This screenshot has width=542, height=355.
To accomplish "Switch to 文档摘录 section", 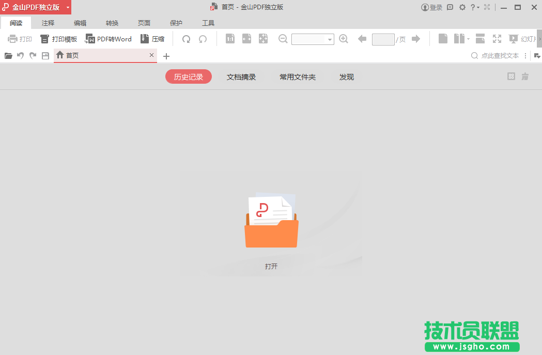I will click(x=241, y=76).
